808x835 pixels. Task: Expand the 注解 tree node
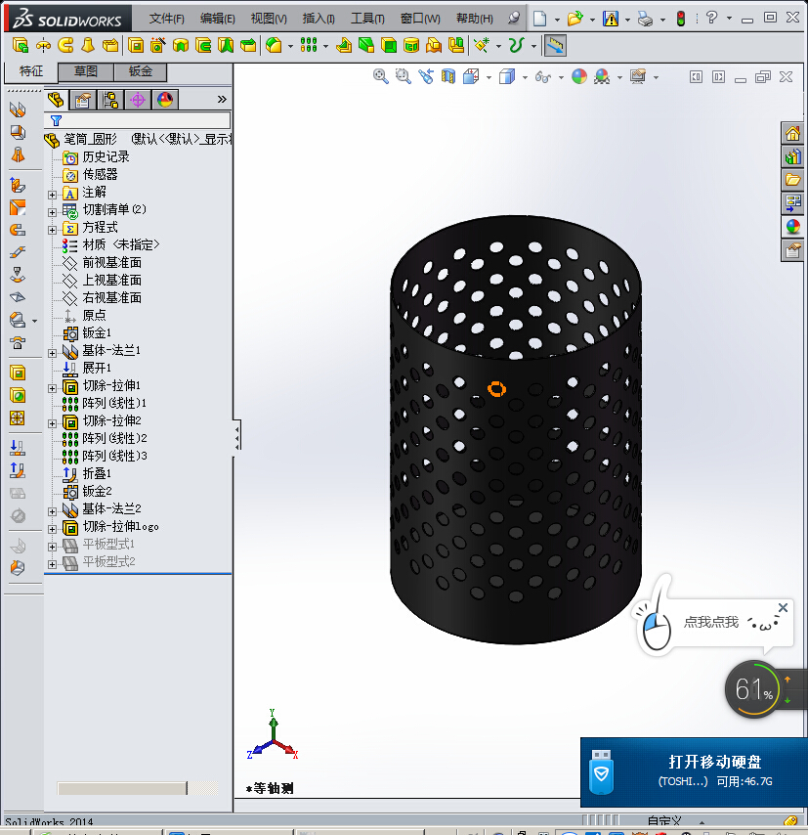[x=52, y=195]
